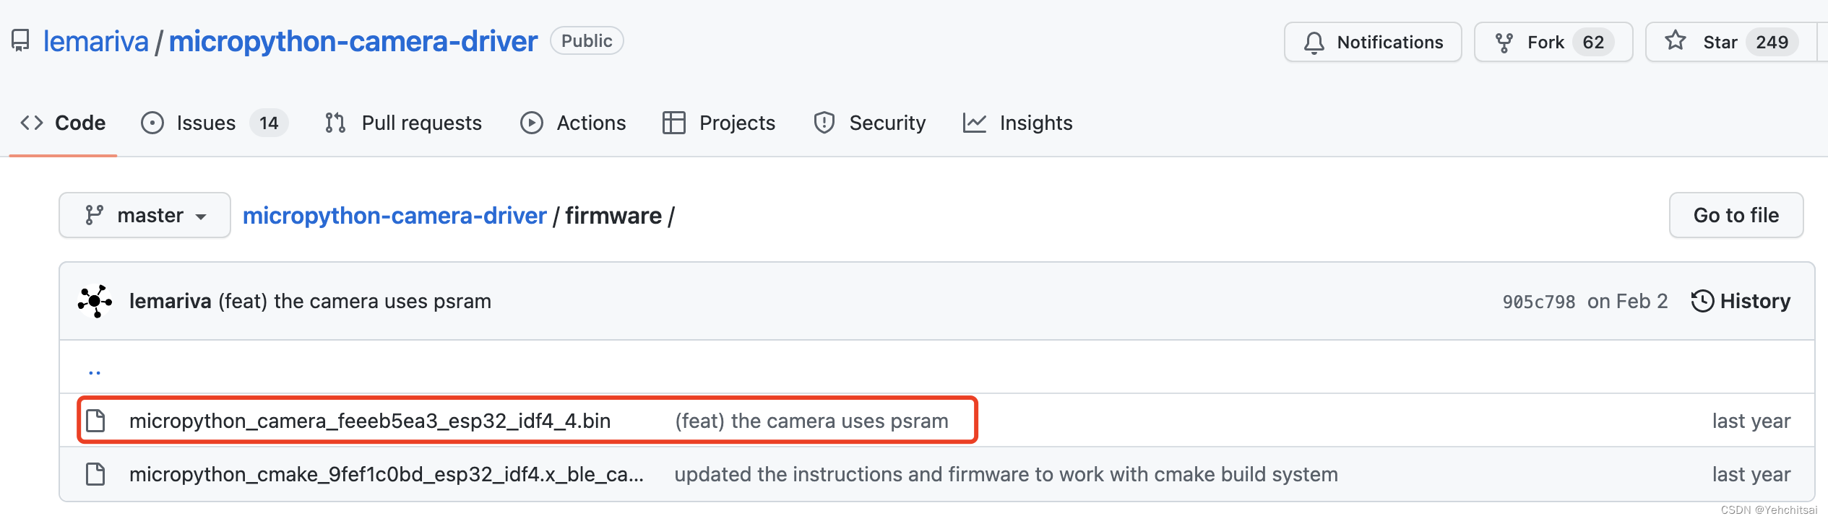1828x521 pixels.
Task: Click micropython-camera-driver in the breadcrumb path
Action: [395, 215]
